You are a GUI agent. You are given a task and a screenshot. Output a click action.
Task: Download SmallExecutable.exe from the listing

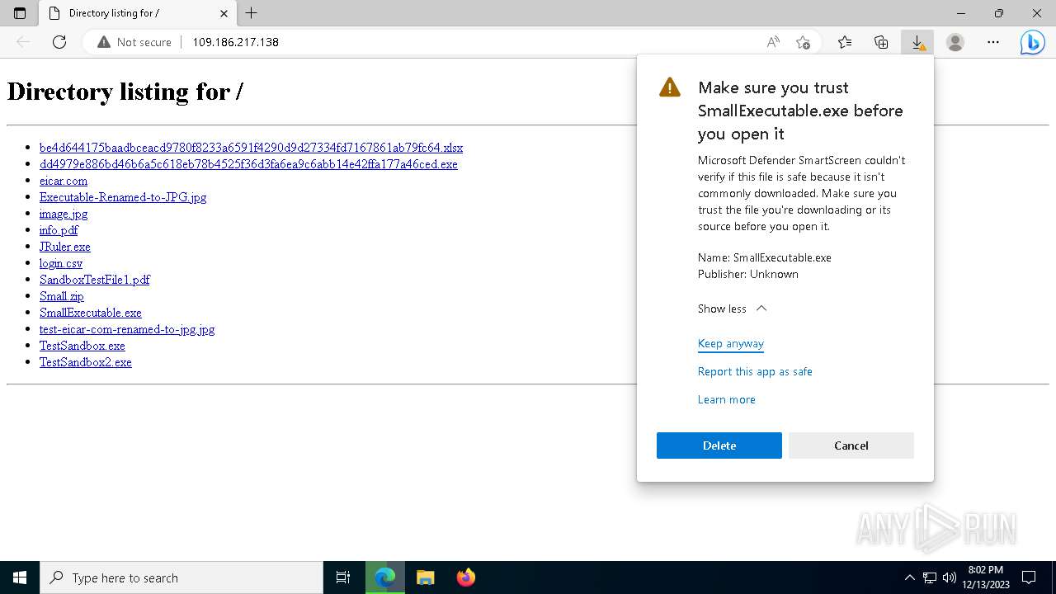(x=91, y=313)
